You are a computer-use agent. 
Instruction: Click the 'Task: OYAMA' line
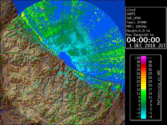pyautogui.click(x=136, y=22)
